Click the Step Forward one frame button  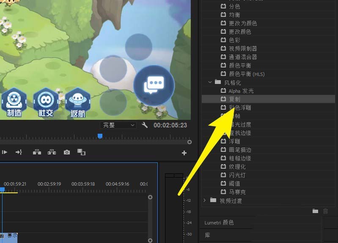point(5,152)
